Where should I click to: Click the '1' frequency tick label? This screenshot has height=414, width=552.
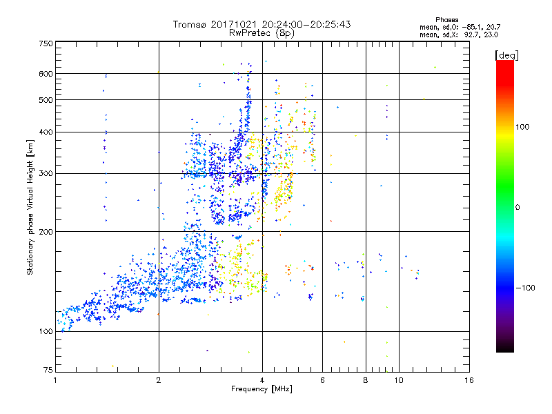point(55,380)
